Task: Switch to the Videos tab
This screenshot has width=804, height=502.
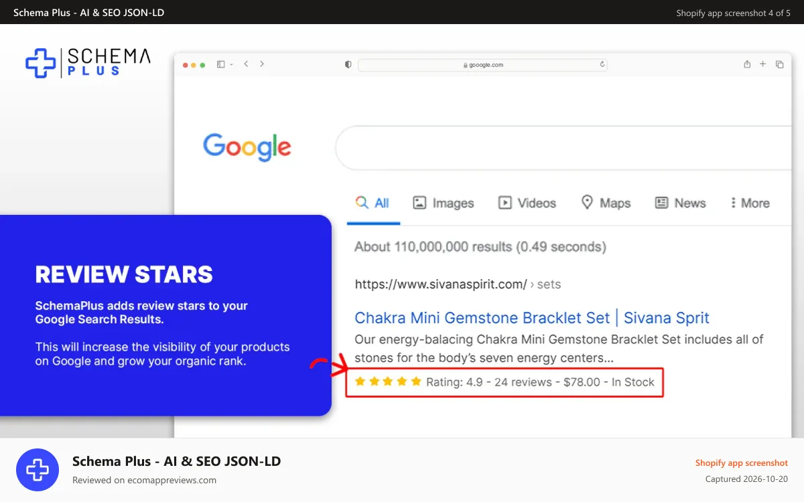Action: pos(527,203)
